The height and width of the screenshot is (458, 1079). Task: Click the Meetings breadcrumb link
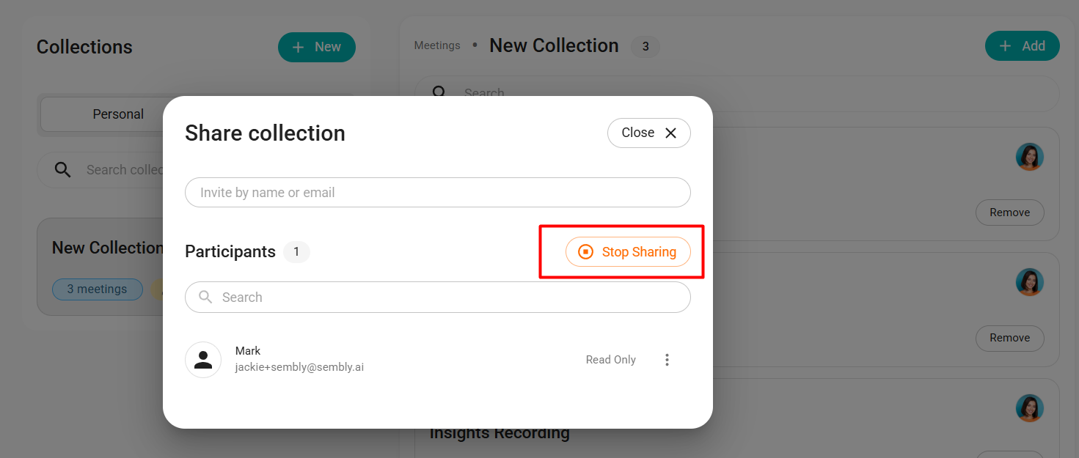[x=437, y=45]
